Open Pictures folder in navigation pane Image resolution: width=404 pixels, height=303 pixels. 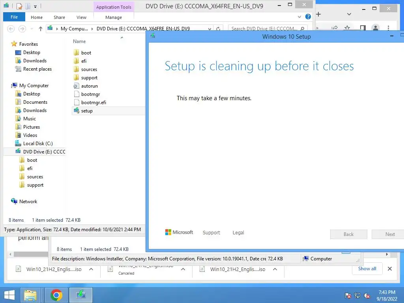point(32,127)
